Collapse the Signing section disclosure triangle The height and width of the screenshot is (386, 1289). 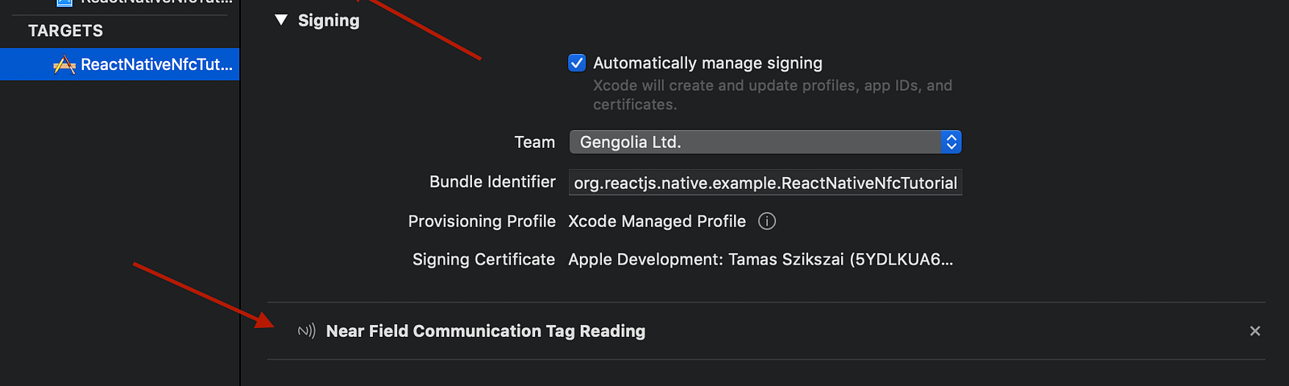click(281, 20)
